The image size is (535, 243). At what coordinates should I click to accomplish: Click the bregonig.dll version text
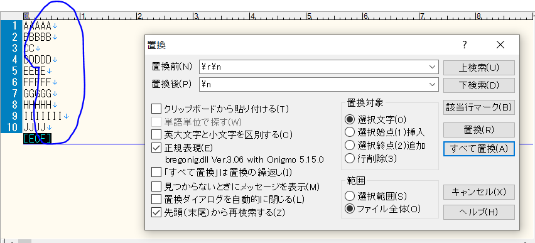point(244,159)
